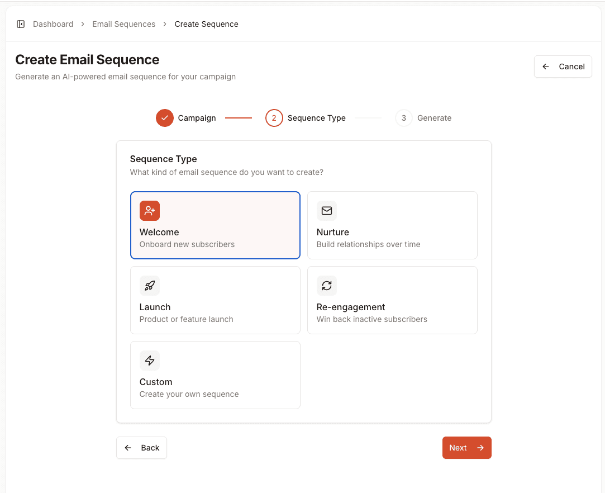Go to Email Sequences breadcrumb

point(123,25)
